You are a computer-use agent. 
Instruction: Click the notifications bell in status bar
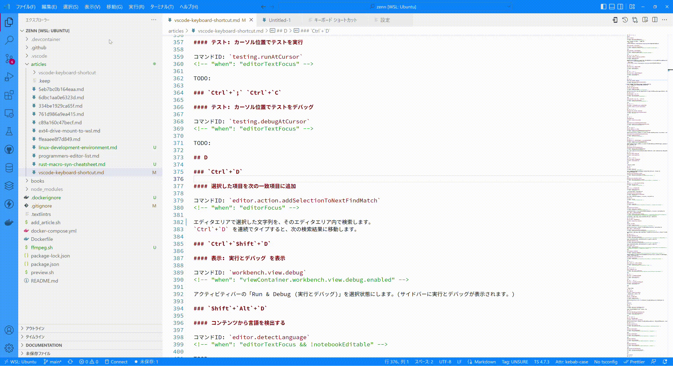[x=665, y=362]
